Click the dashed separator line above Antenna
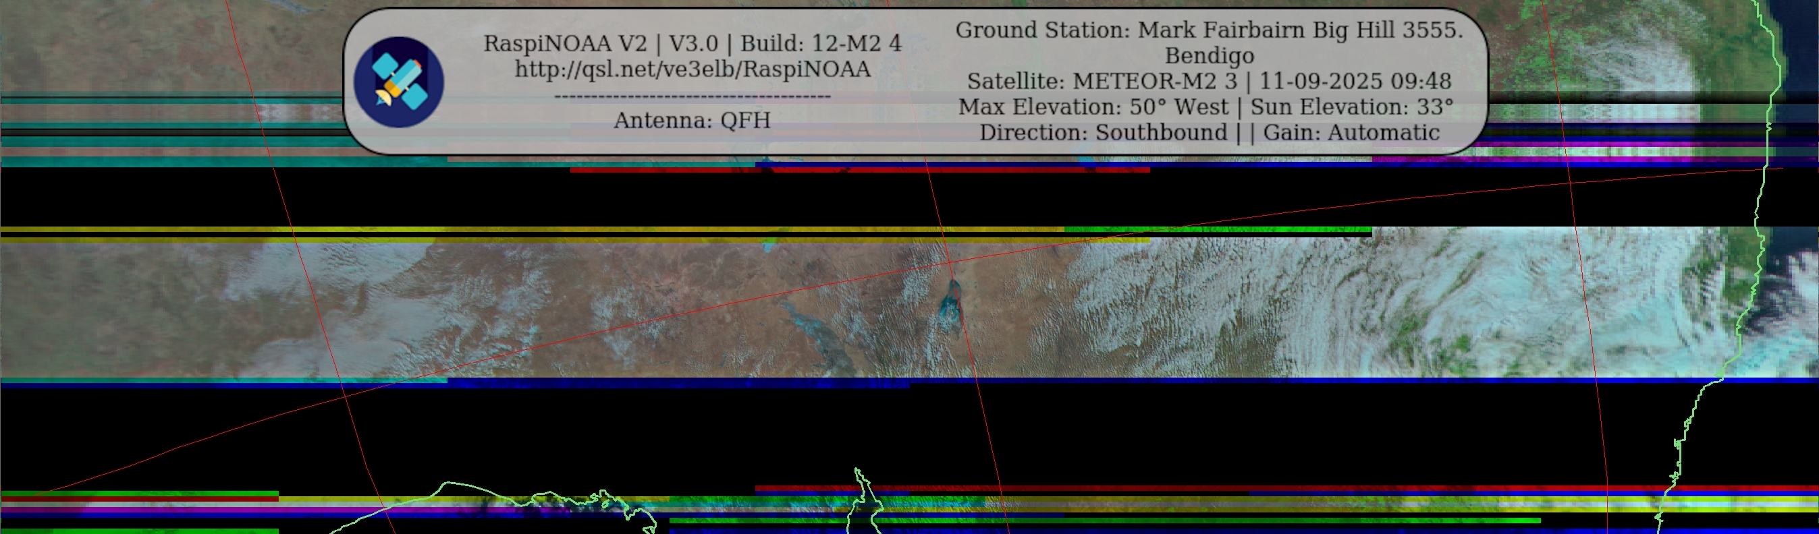The width and height of the screenshot is (1819, 534). pyautogui.click(x=692, y=96)
